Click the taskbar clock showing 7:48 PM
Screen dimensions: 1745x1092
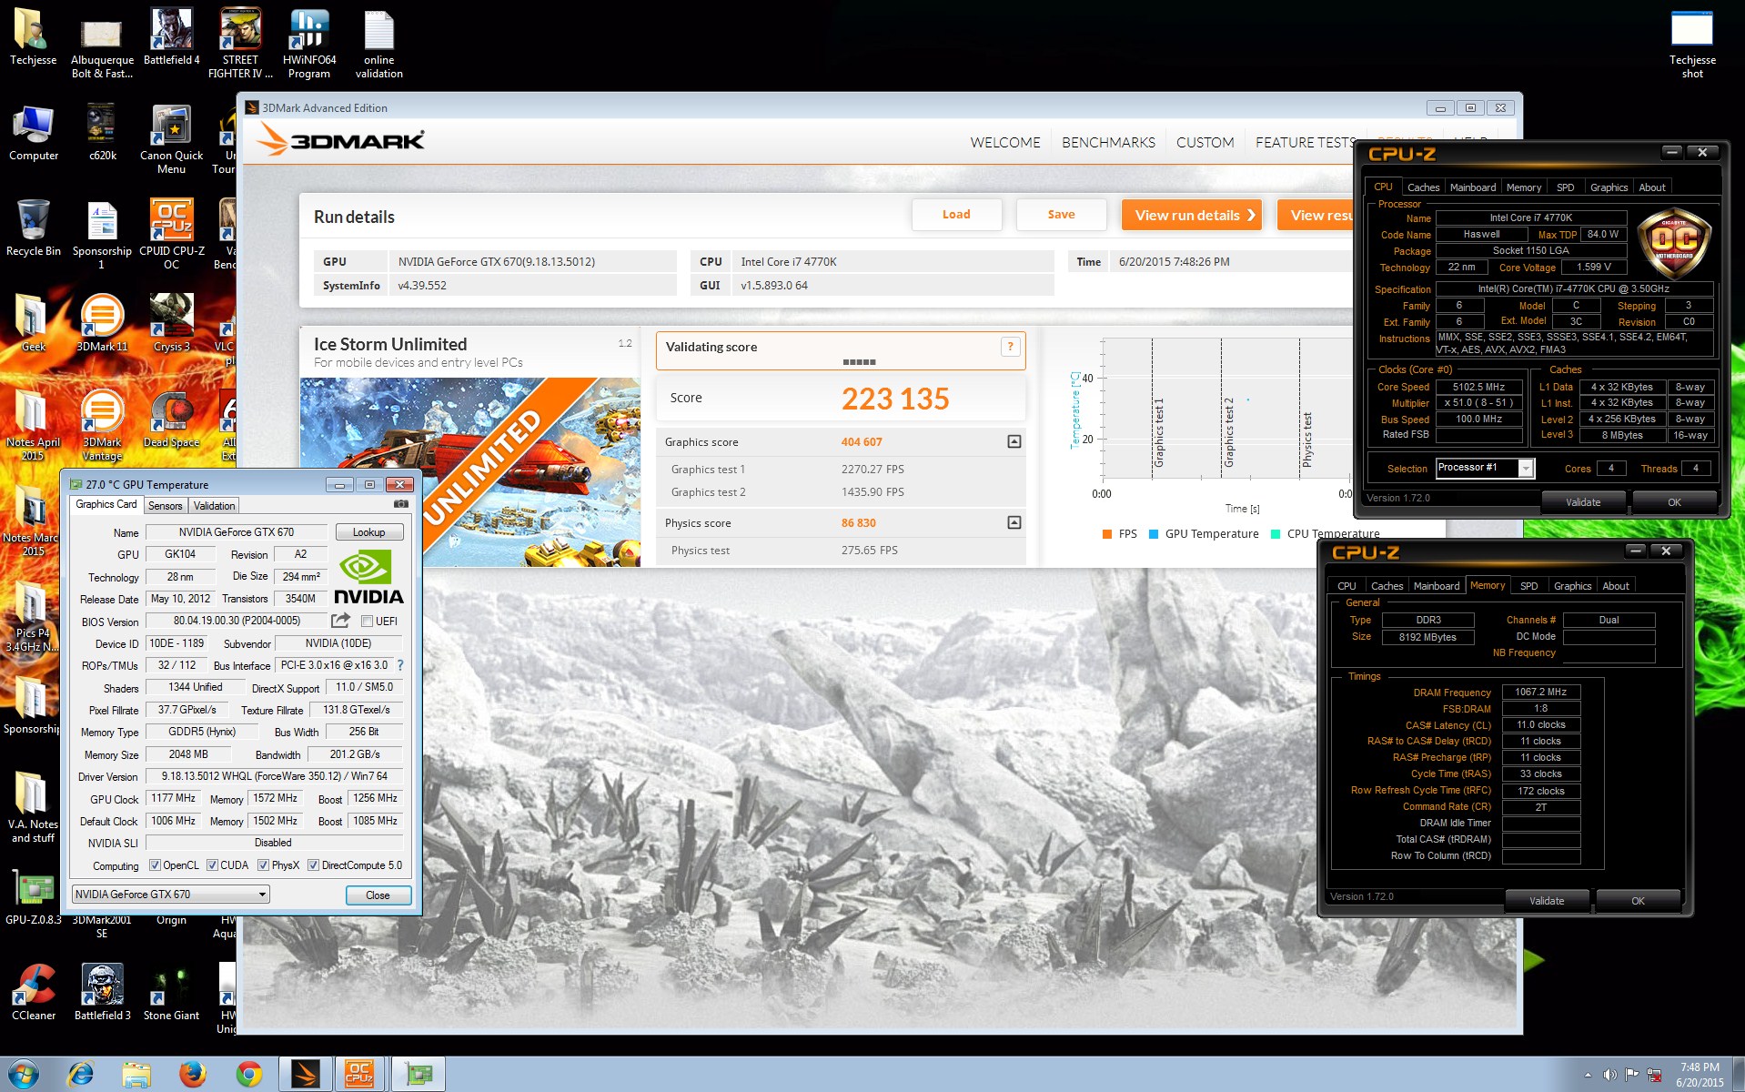[1700, 1075]
